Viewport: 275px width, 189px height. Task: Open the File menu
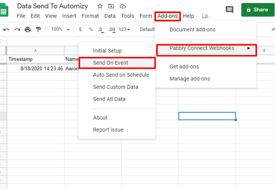tap(21, 16)
